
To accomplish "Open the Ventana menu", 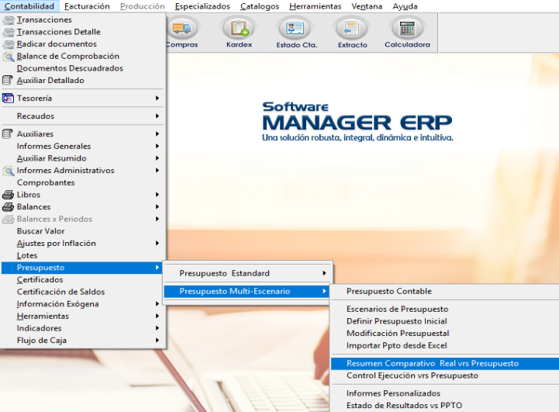I will [367, 6].
